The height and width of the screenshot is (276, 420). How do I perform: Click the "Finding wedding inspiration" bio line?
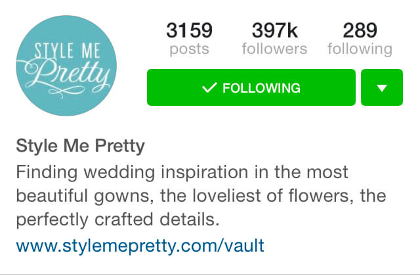pos(182,173)
